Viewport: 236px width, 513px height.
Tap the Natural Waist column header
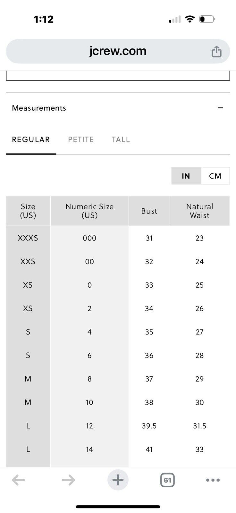click(200, 211)
